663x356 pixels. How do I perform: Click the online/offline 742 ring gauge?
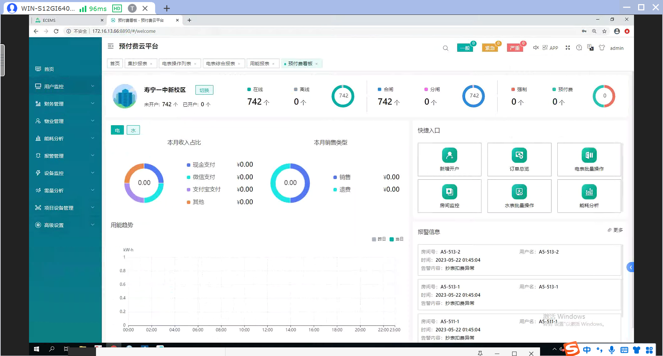click(x=343, y=96)
